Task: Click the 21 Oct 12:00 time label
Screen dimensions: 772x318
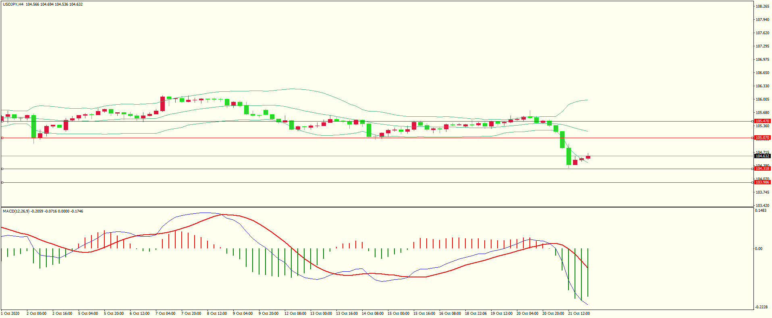Action: pyautogui.click(x=579, y=314)
